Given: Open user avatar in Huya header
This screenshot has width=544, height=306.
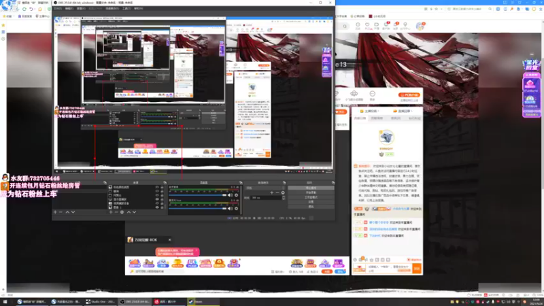Looking at the screenshot, I should [x=420, y=26].
